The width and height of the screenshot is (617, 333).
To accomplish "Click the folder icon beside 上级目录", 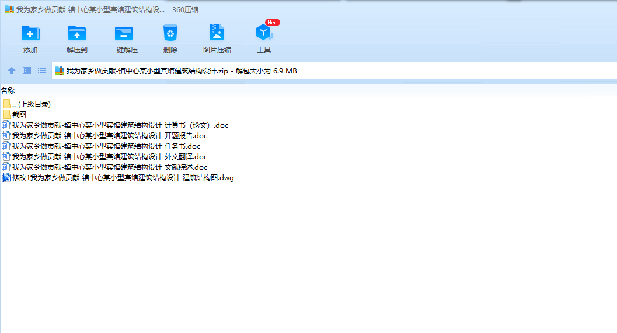I will click(6, 104).
